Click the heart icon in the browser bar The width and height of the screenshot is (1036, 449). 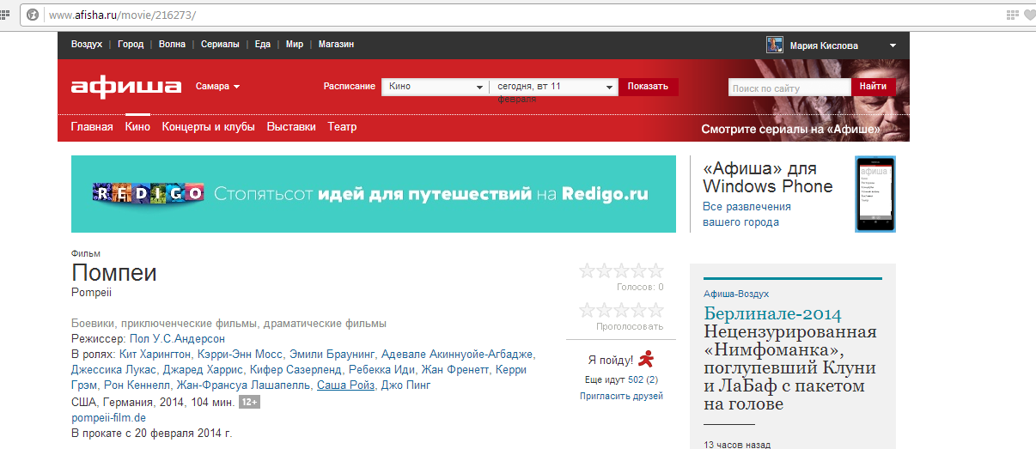point(1028,15)
